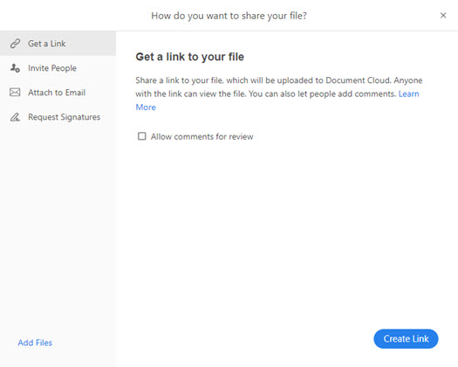458x367 pixels.
Task: Click the signature pen icon
Action: (x=15, y=117)
